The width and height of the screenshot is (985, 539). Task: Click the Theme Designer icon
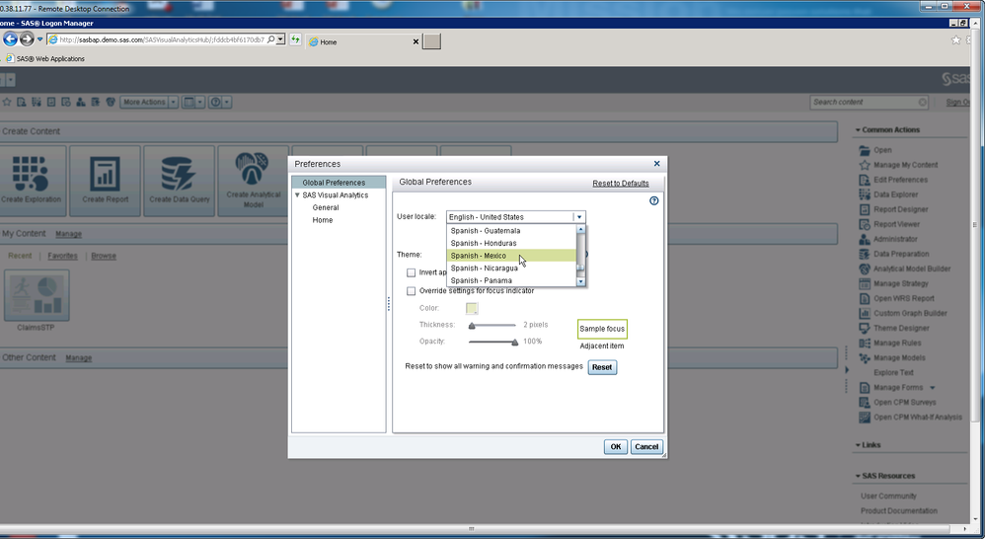click(x=865, y=328)
